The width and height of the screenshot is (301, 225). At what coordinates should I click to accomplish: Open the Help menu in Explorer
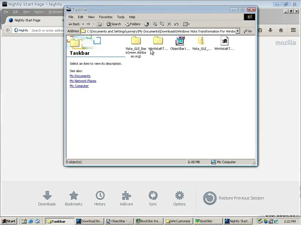click(132, 17)
